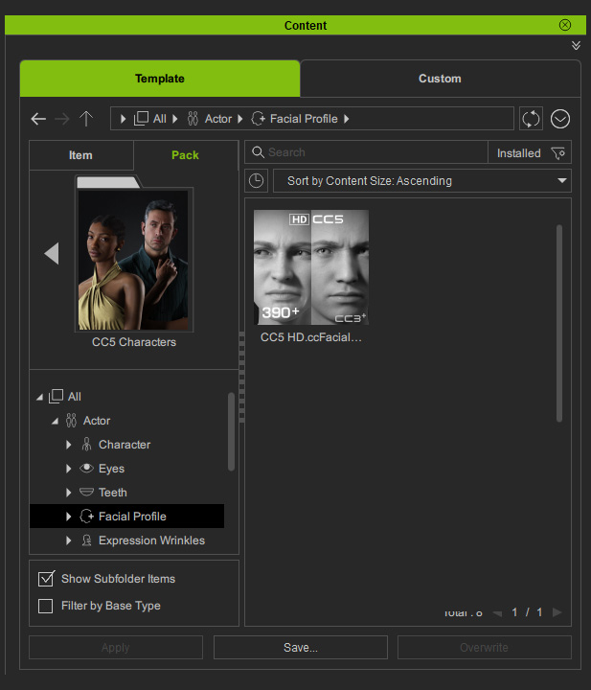Expand the Expression Wrinkles tree node

pos(69,540)
